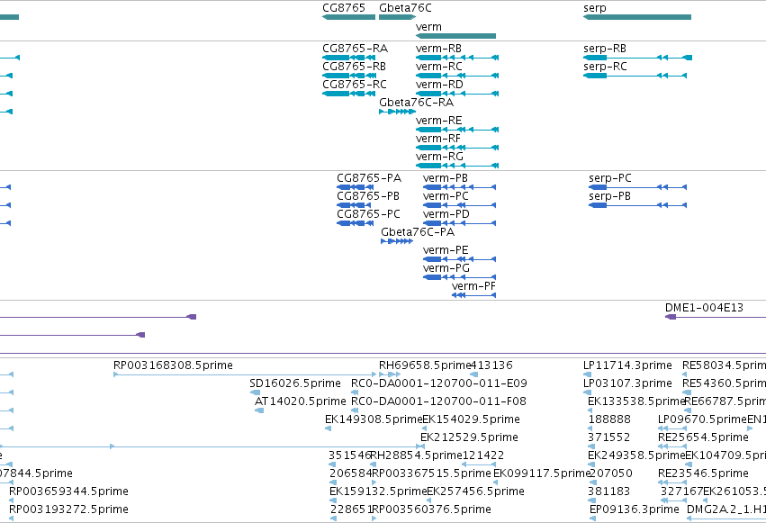Click the 188888 feature label
766x523 pixels.
pos(609,420)
